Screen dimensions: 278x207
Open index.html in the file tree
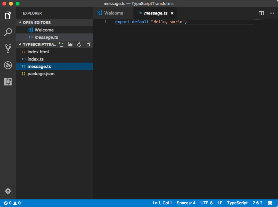55,52
